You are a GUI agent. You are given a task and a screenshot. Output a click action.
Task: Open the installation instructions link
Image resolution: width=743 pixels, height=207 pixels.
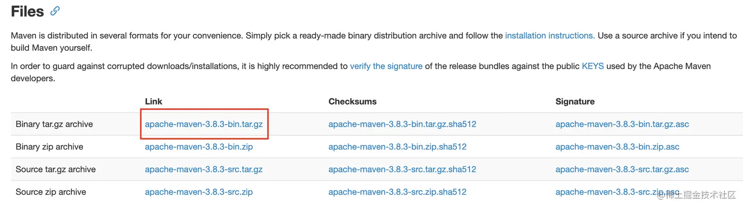pos(549,35)
